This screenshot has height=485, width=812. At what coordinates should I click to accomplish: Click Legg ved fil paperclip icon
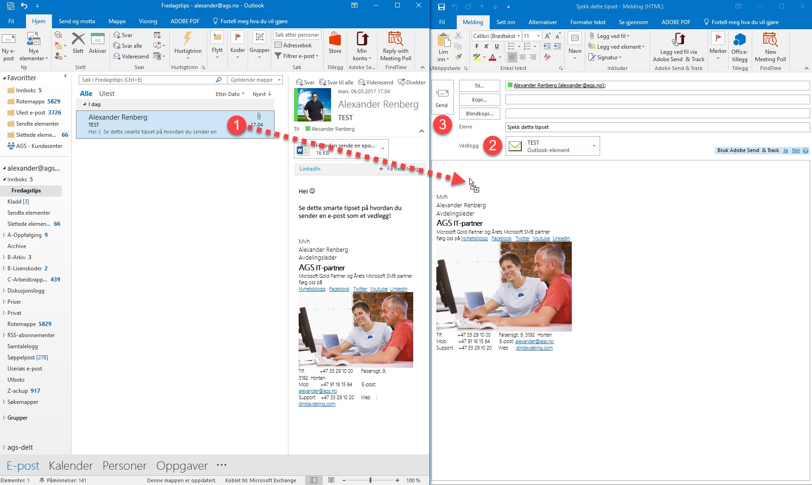pyautogui.click(x=592, y=36)
